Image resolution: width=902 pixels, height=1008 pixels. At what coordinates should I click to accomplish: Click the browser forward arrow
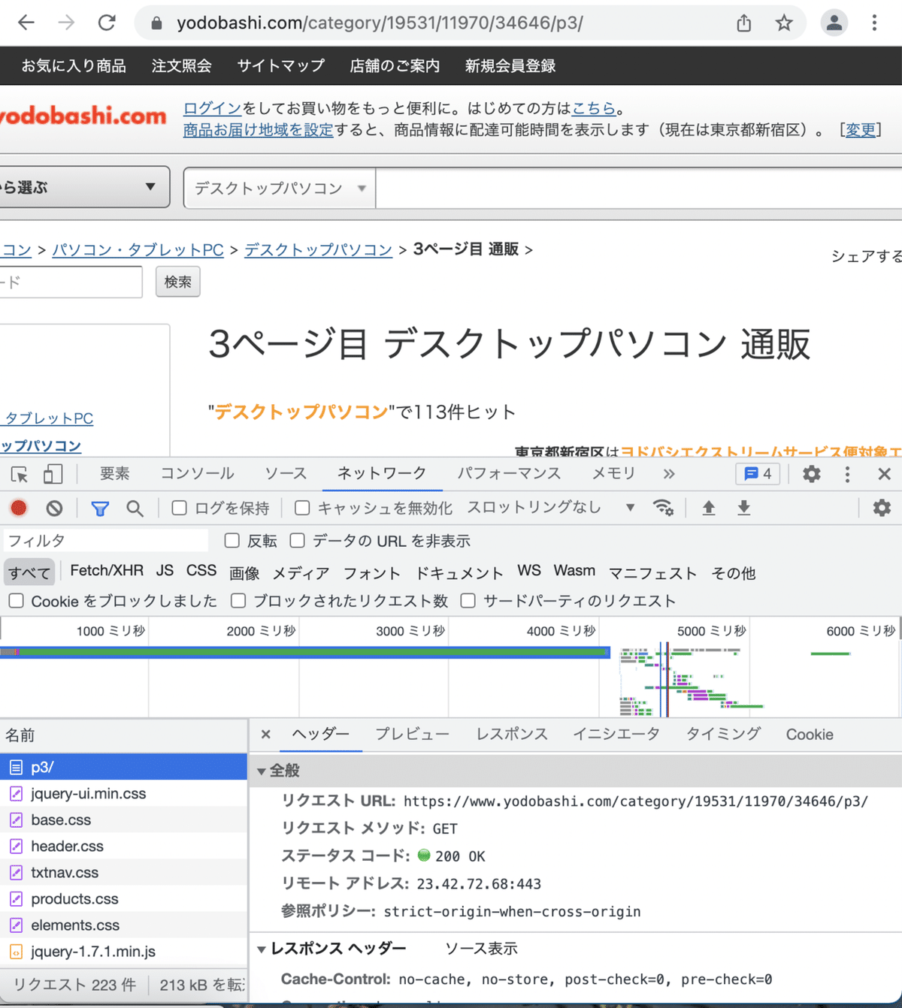click(x=66, y=23)
